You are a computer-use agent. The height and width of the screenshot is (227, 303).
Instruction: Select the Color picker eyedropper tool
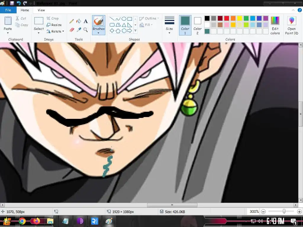click(79, 30)
